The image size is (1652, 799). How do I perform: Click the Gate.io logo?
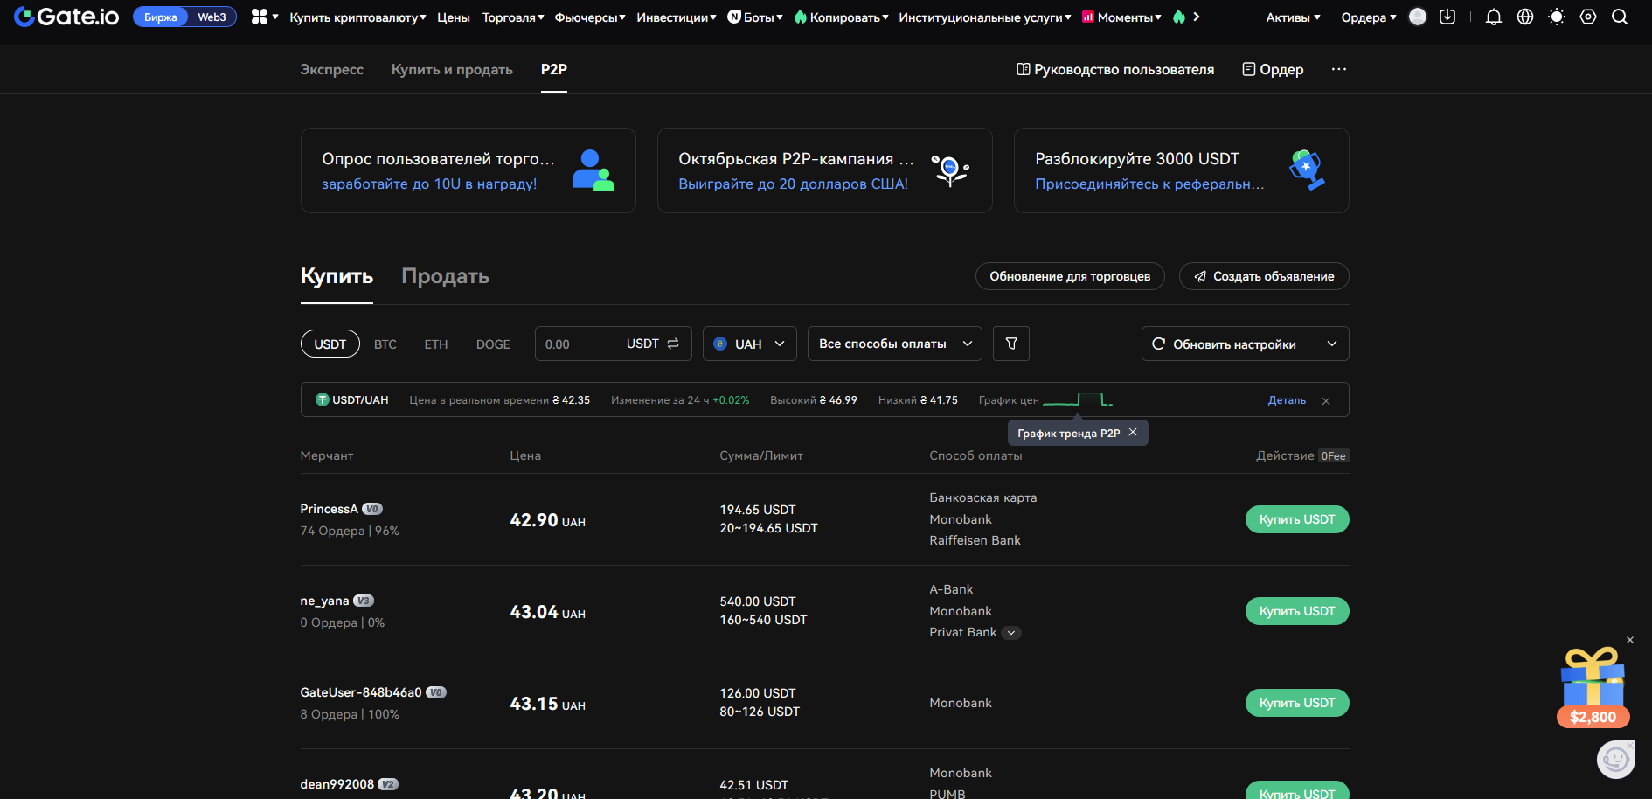[x=66, y=17]
